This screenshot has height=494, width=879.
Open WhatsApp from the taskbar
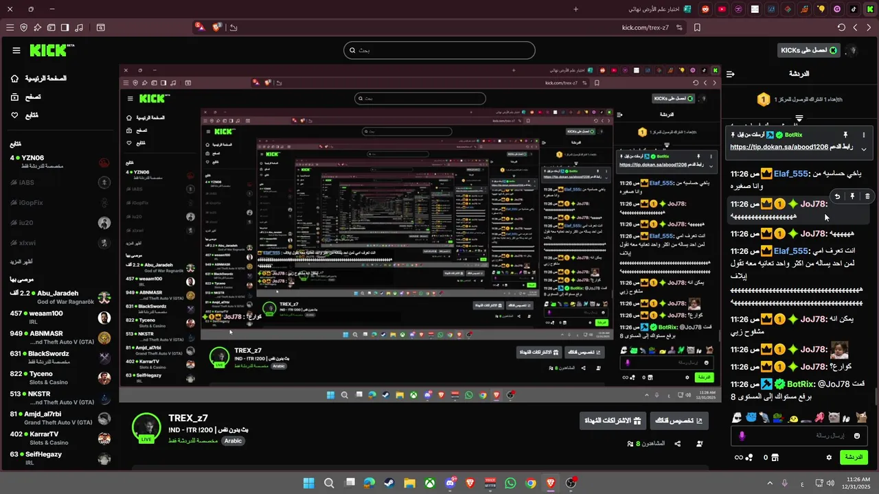point(510,483)
